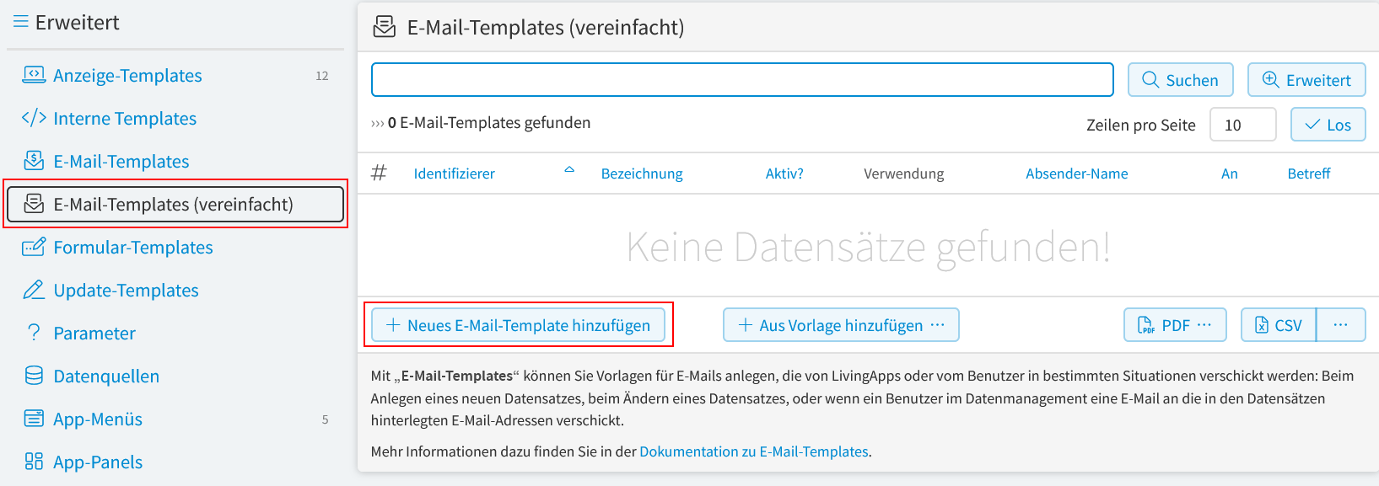Sort by Aktiv? column
The image size is (1379, 486).
pyautogui.click(x=784, y=174)
